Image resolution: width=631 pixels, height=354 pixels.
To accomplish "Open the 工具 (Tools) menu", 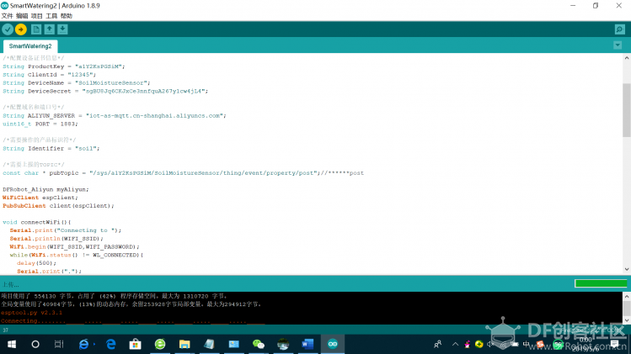I will (x=51, y=16).
